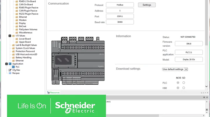Close the output panel
The width and height of the screenshot is (210, 117).
click(x=207, y=97)
